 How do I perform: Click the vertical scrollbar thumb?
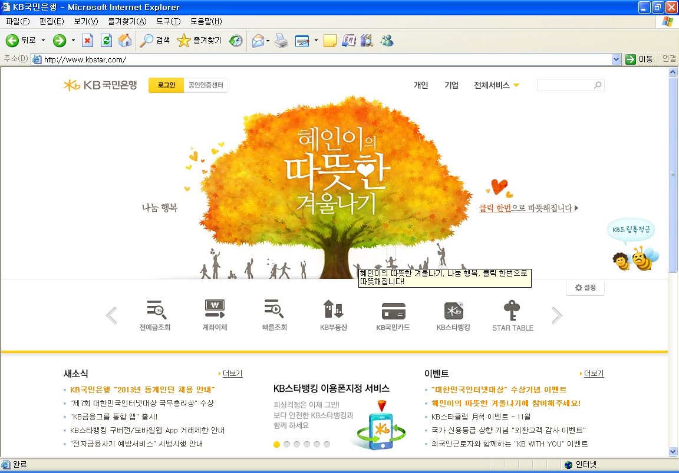[673, 175]
